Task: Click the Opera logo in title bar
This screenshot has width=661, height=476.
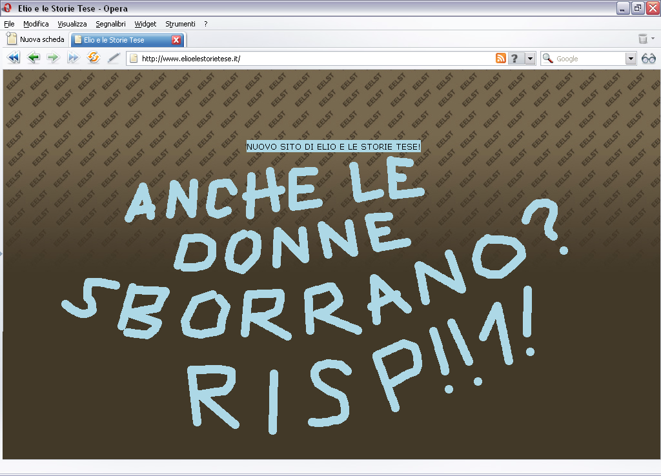Action: (x=6, y=8)
